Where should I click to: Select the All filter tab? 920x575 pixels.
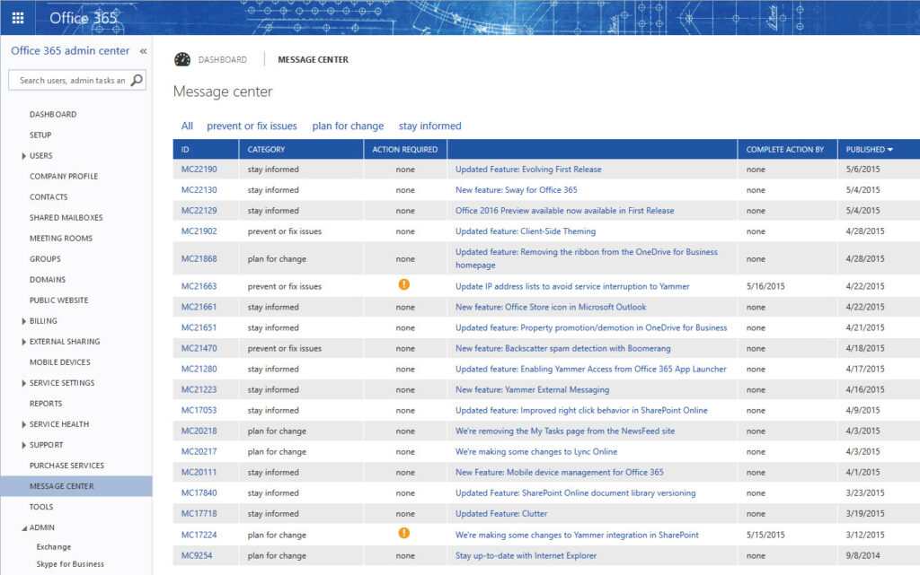187,126
